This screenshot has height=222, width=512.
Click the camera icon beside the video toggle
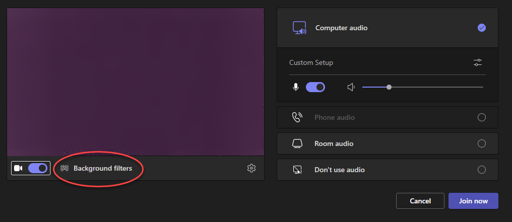[x=18, y=168]
